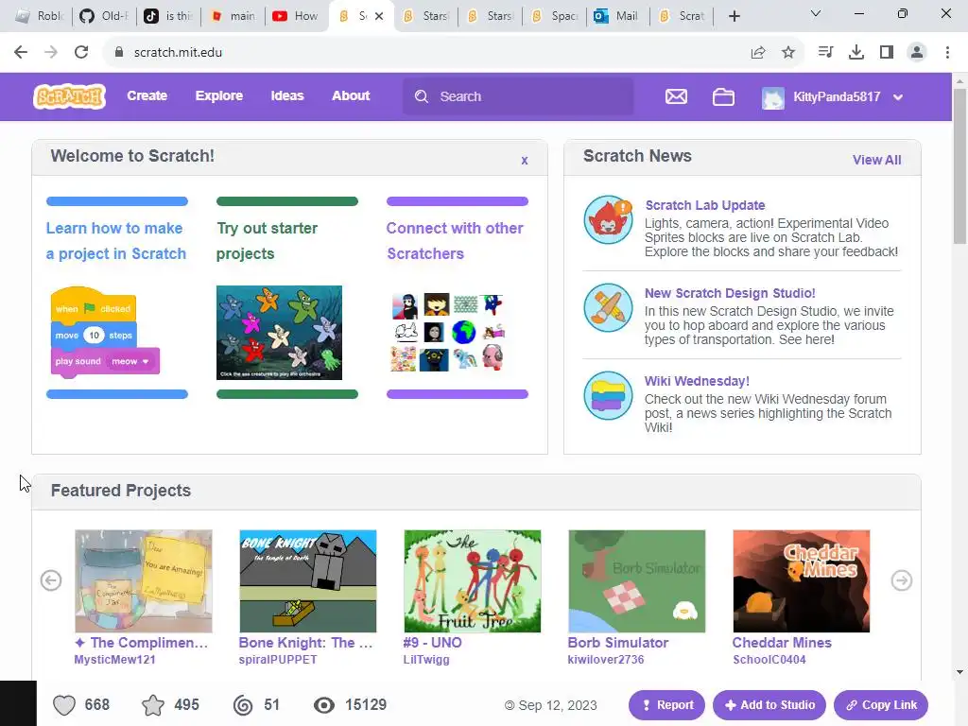This screenshot has width=968, height=726.
Task: Click the code blocks tutorial image
Action: click(x=105, y=332)
